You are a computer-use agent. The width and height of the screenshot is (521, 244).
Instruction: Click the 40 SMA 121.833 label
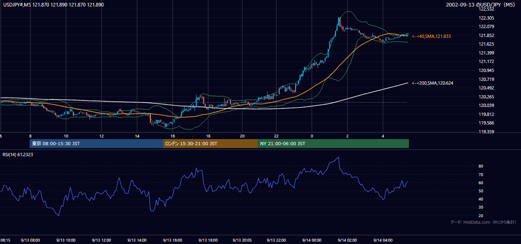coord(431,36)
